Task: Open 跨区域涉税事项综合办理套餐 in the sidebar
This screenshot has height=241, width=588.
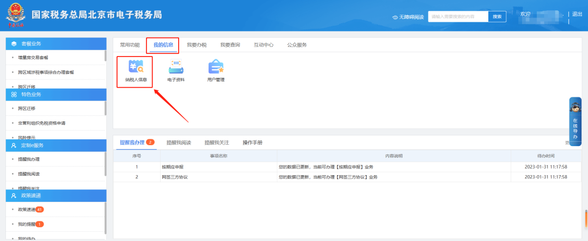Action: (46, 72)
